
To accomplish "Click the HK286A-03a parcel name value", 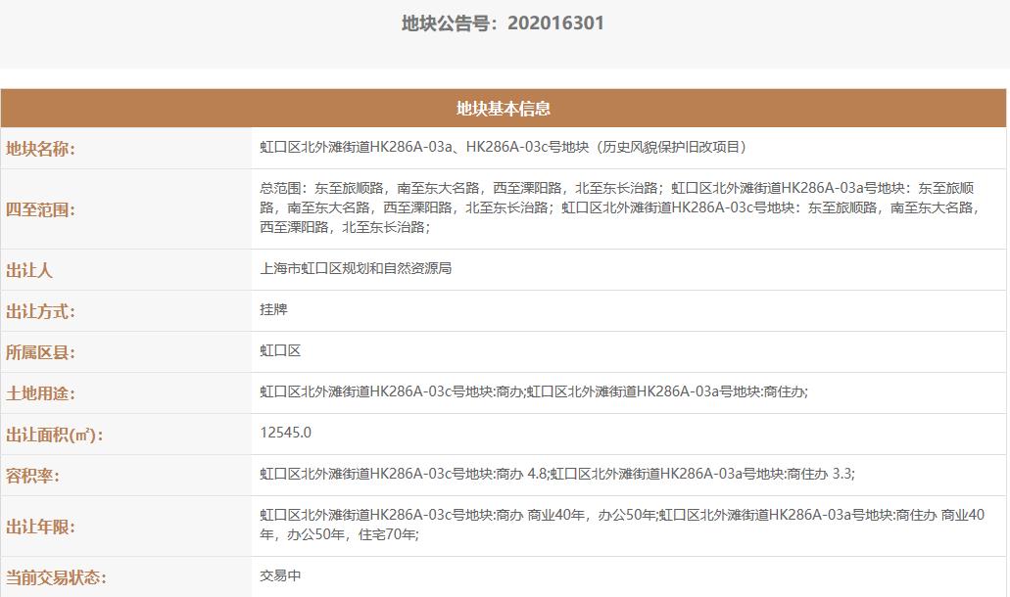I will coord(504,148).
